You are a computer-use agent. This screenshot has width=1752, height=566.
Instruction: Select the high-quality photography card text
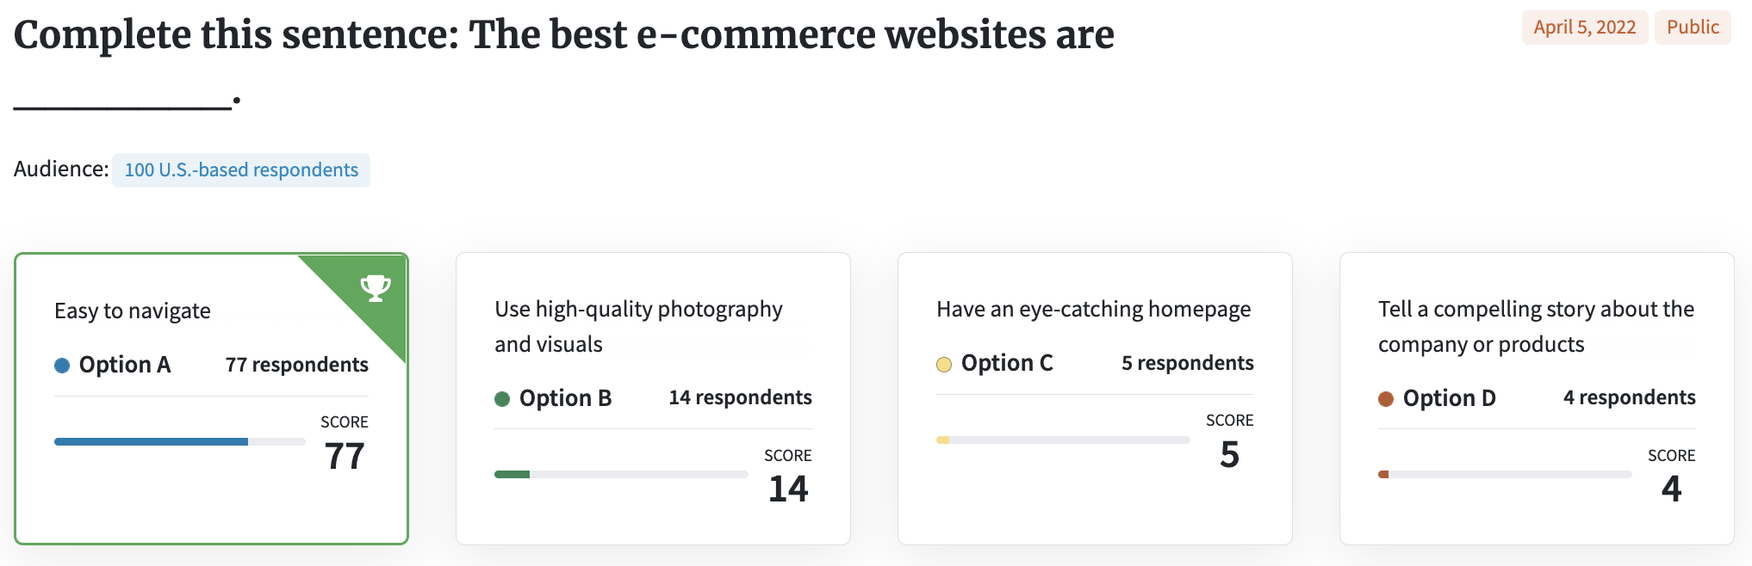638,327
